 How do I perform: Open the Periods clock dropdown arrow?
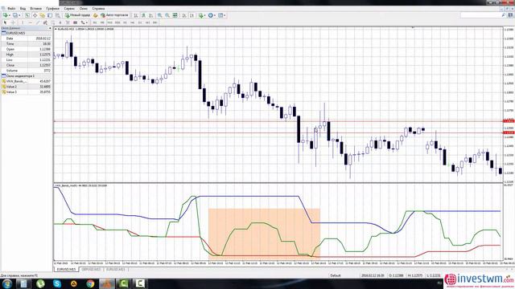point(215,15)
